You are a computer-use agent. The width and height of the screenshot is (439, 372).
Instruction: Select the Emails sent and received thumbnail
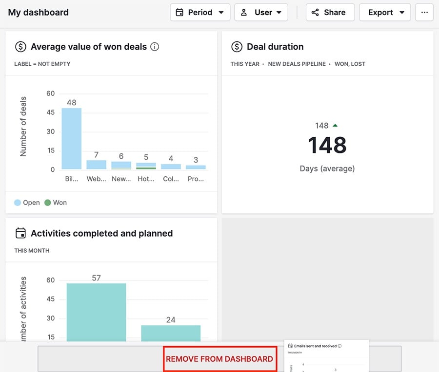coord(326,356)
